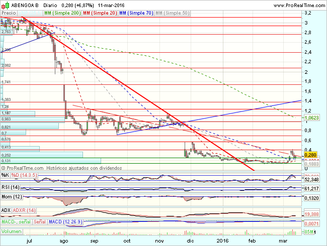Click the 85M volume value
This screenshot has width=327, height=246.
coord(309,231)
